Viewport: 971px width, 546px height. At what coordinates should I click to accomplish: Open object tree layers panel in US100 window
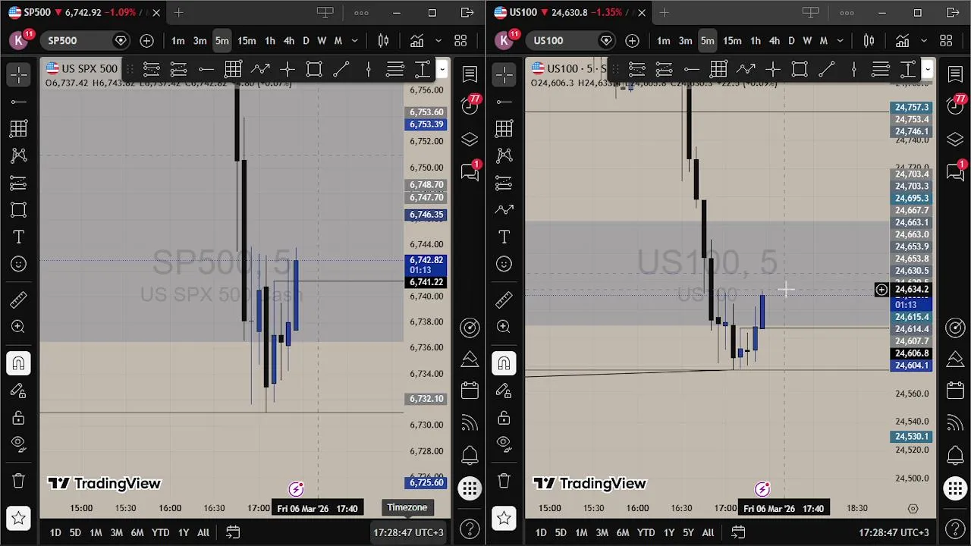click(x=955, y=139)
